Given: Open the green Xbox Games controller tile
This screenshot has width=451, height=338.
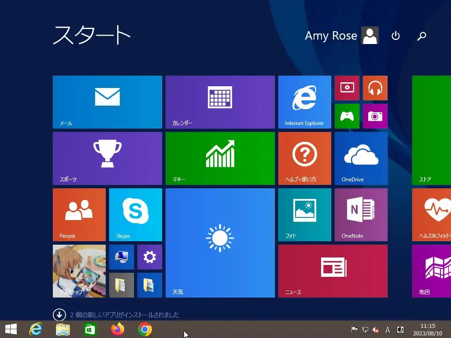Looking at the screenshot, I should coord(347,116).
